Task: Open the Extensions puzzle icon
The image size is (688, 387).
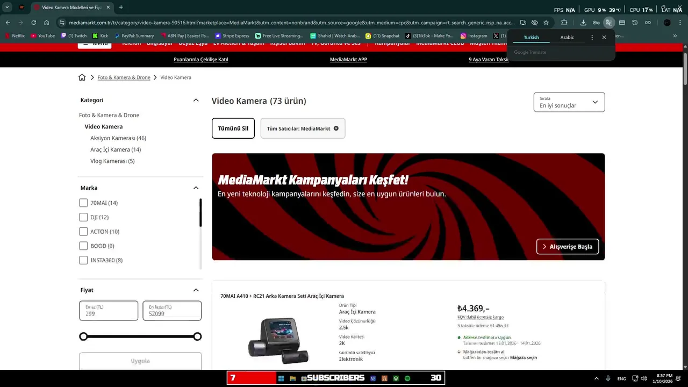Action: pos(564,23)
